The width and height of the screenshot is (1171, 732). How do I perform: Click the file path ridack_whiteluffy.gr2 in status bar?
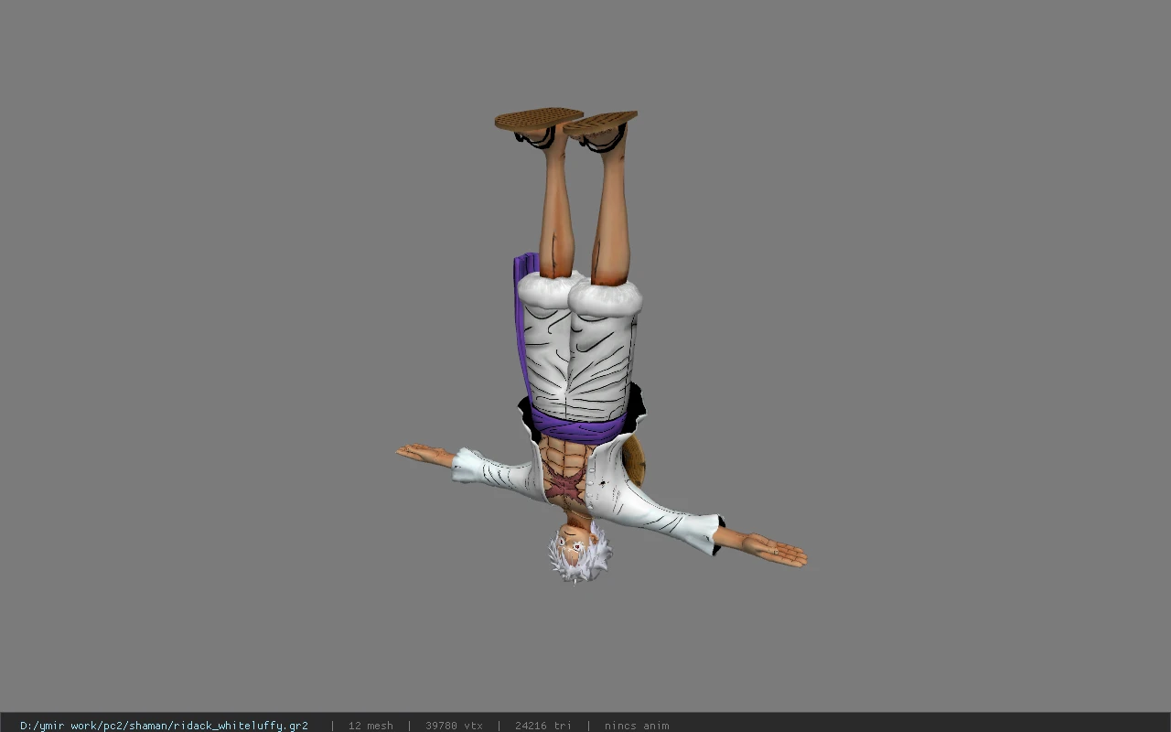point(164,726)
